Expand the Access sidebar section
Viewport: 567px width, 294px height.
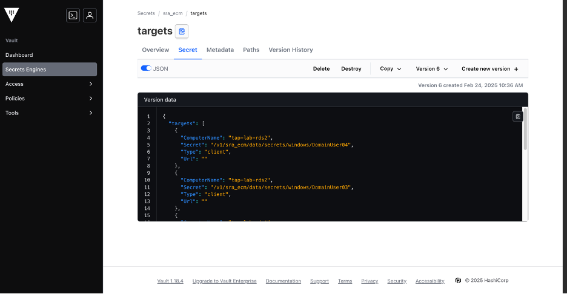49,84
